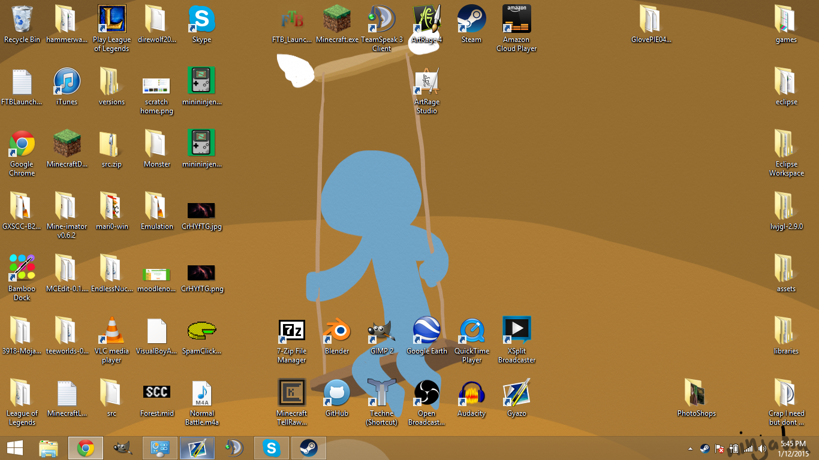Open the volume control in the tray
The width and height of the screenshot is (819, 460).
pos(762,447)
